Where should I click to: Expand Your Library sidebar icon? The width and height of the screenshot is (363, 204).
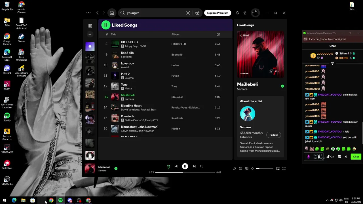pyautogui.click(x=90, y=26)
